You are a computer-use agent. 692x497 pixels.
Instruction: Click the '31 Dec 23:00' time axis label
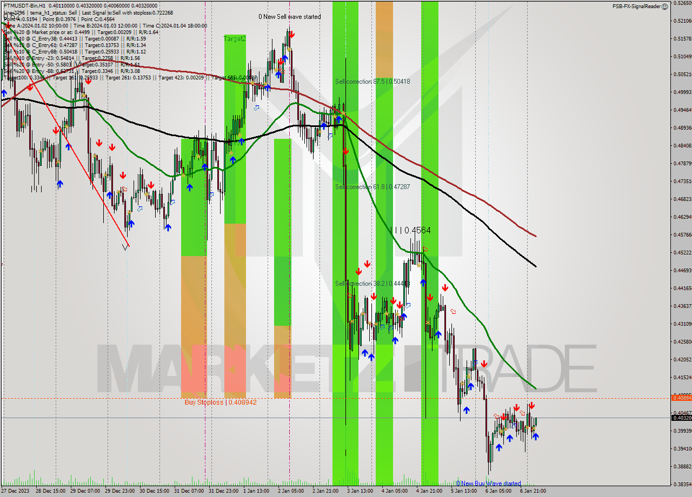click(223, 491)
